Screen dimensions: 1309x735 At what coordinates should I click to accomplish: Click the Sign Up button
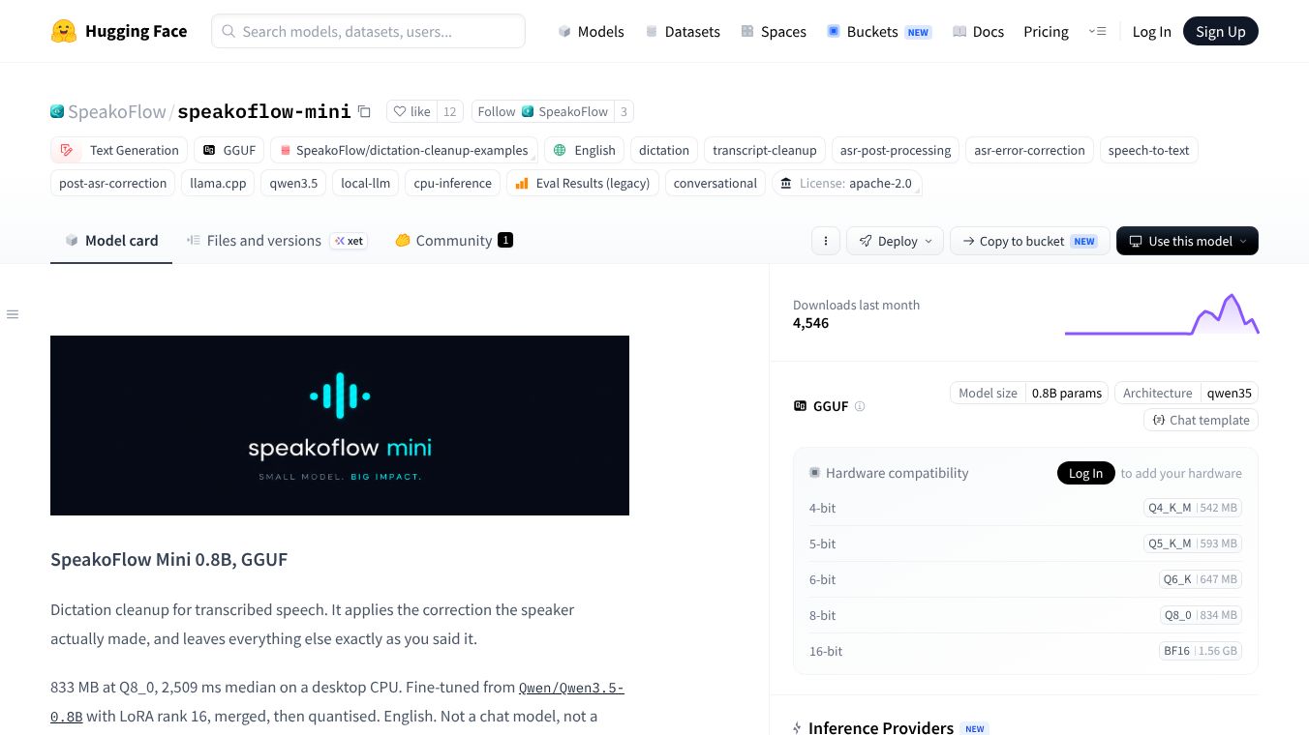[x=1220, y=31]
